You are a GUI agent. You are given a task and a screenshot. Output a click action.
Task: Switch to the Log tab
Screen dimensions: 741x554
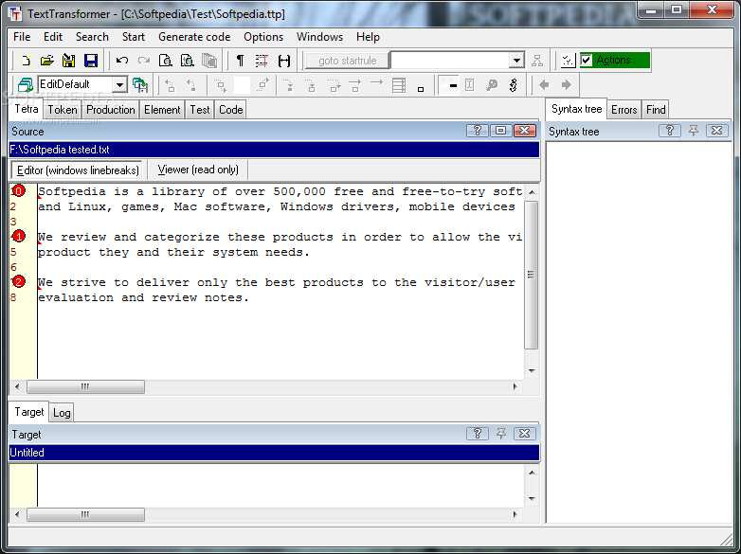tap(62, 413)
